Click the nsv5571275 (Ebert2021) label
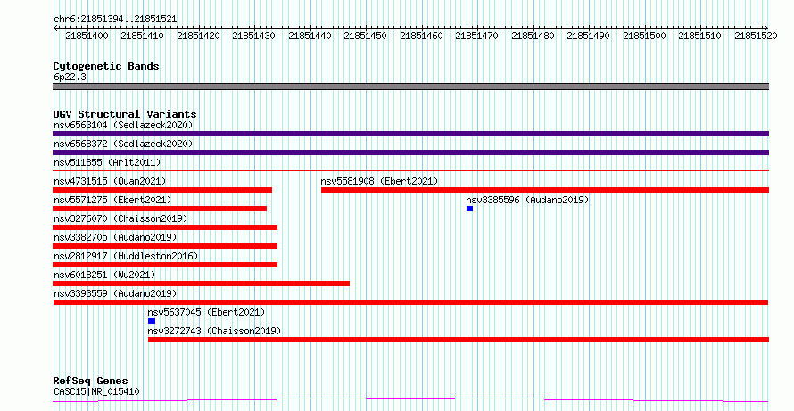Screen dimensions: 794x411 coord(112,200)
